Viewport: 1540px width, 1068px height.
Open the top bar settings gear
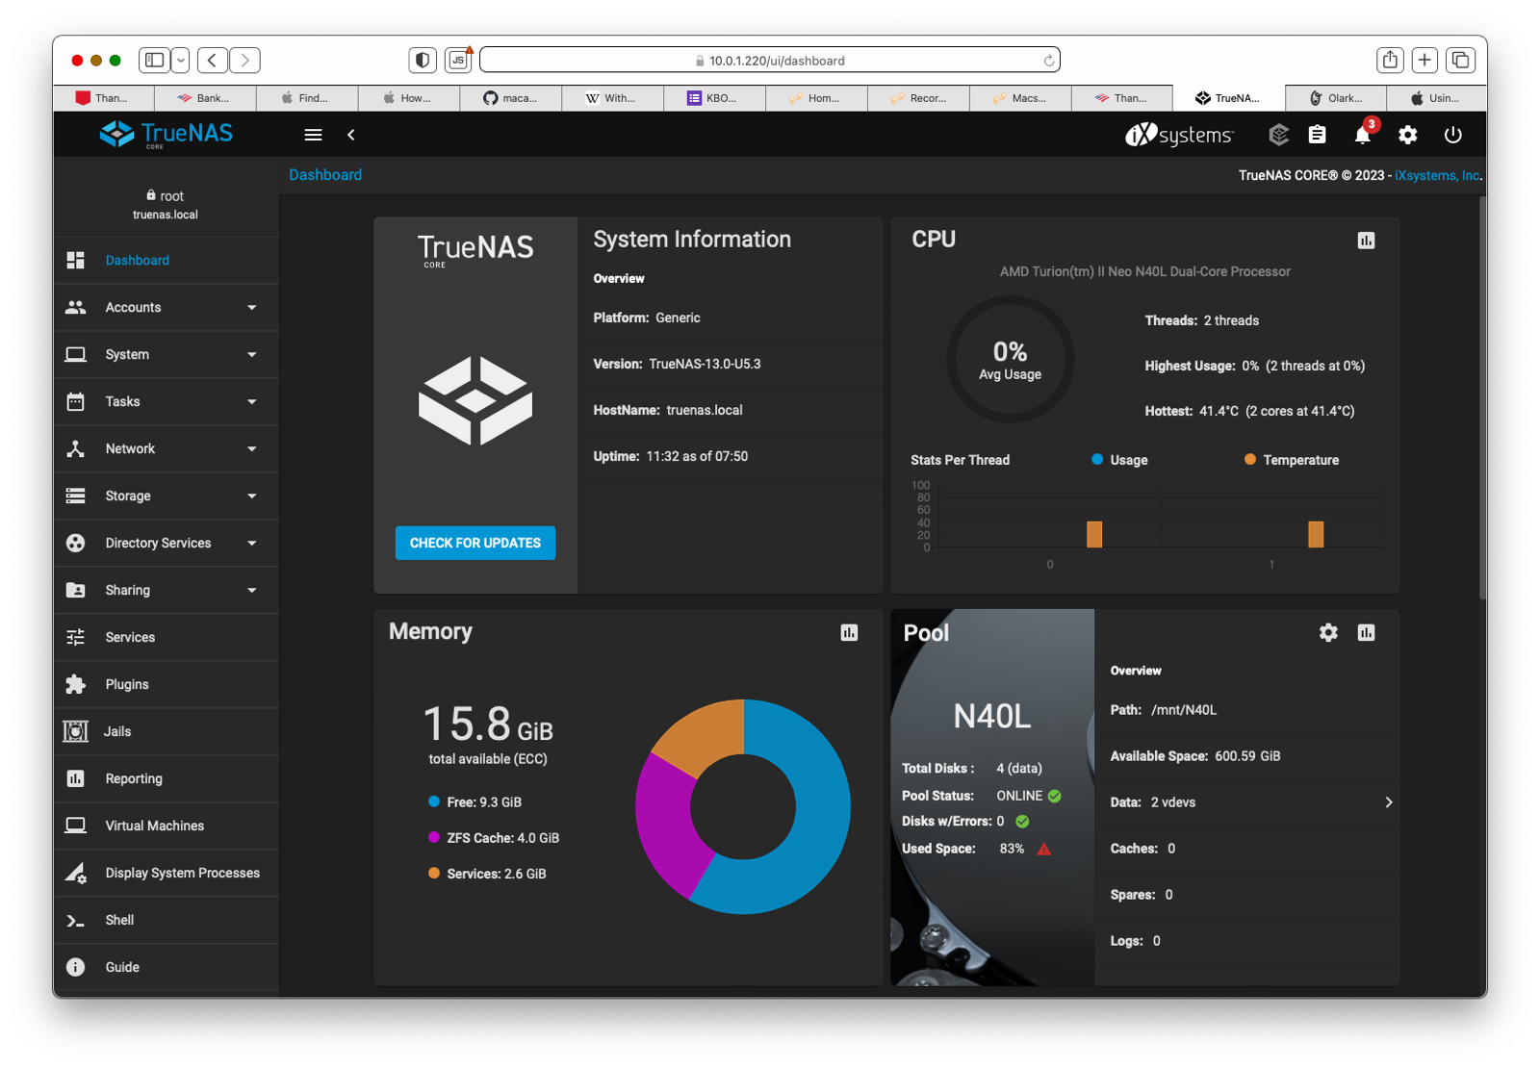click(1407, 135)
